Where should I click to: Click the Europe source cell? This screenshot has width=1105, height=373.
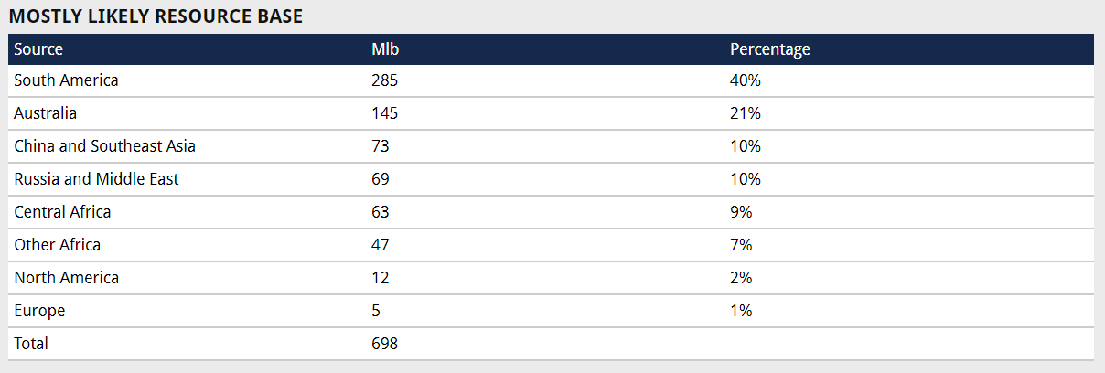pyautogui.click(x=39, y=311)
